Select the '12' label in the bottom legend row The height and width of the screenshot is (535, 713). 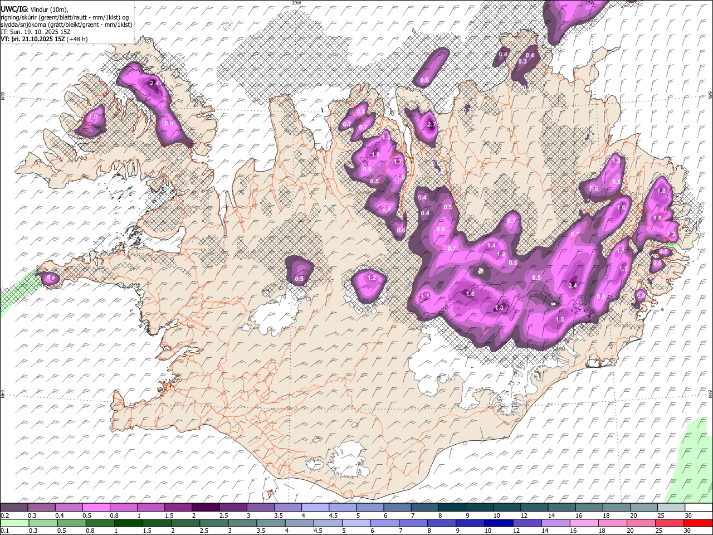point(515,531)
